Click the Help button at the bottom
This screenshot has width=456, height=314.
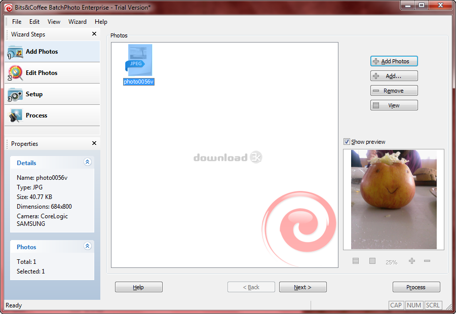[x=139, y=287]
